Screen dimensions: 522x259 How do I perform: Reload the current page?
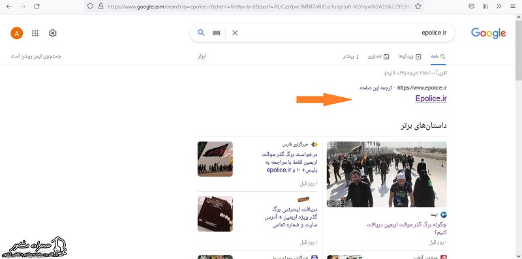37,7
